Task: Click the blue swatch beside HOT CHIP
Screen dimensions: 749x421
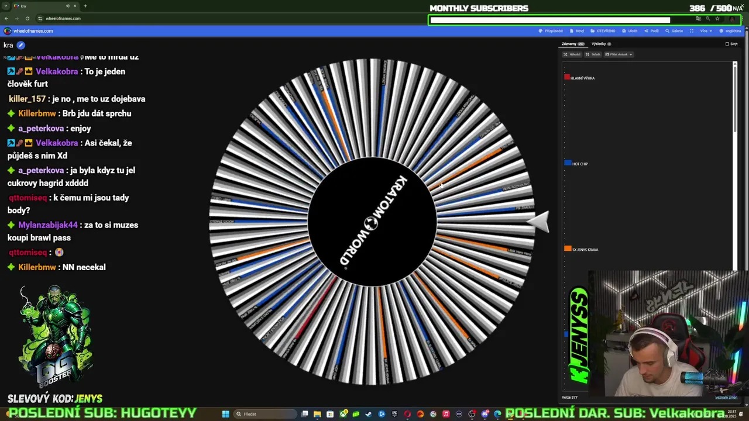Action: click(x=568, y=163)
